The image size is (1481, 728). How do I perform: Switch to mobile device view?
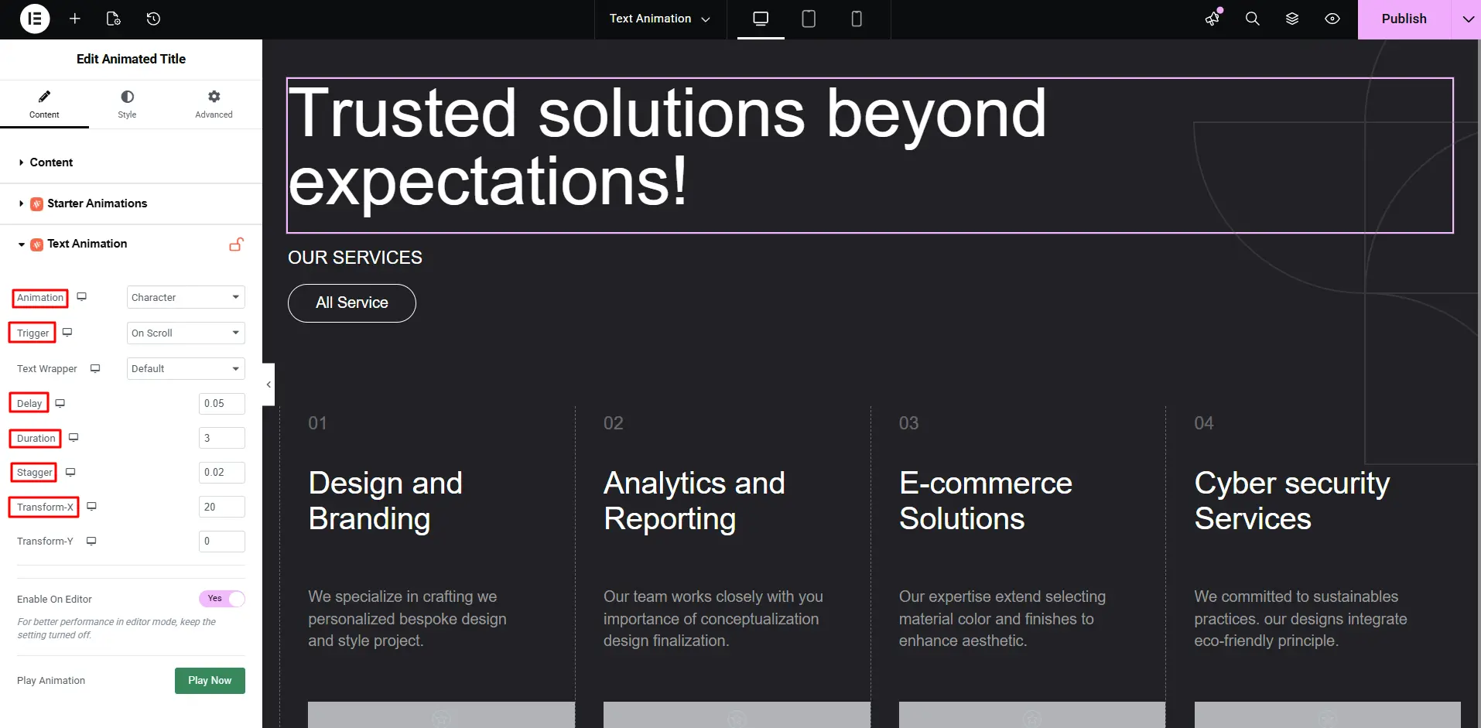(857, 19)
